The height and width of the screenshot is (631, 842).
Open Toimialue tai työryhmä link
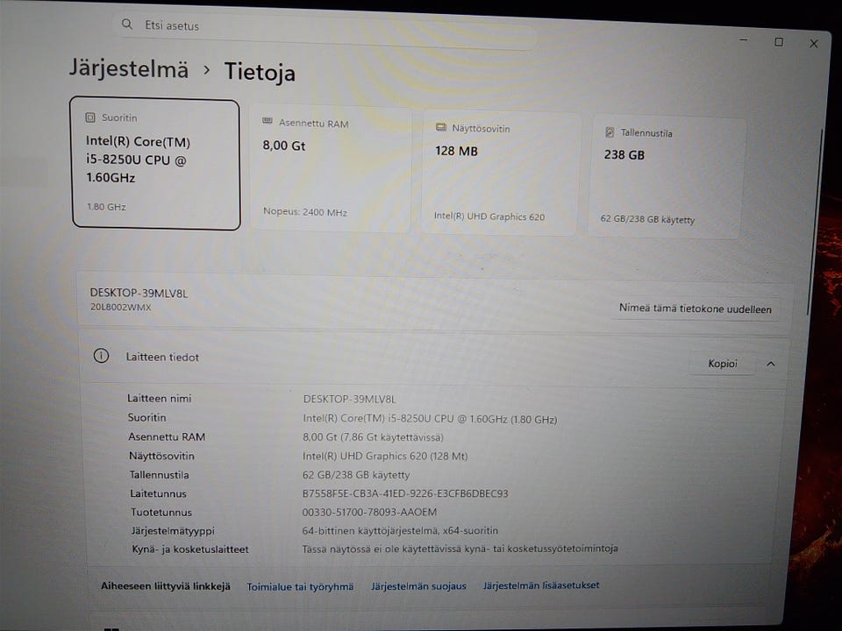300,586
